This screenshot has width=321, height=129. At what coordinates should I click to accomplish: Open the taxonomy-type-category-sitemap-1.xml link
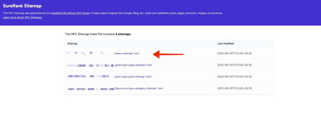pyautogui.click(x=139, y=88)
